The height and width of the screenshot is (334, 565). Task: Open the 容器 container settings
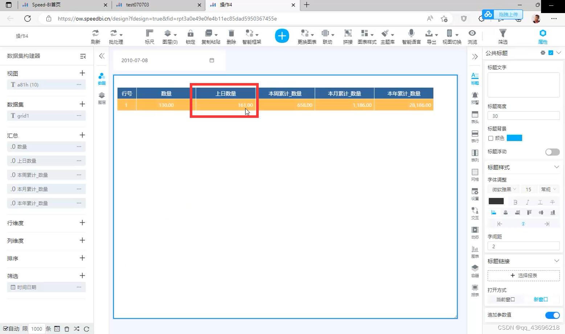[x=475, y=271]
